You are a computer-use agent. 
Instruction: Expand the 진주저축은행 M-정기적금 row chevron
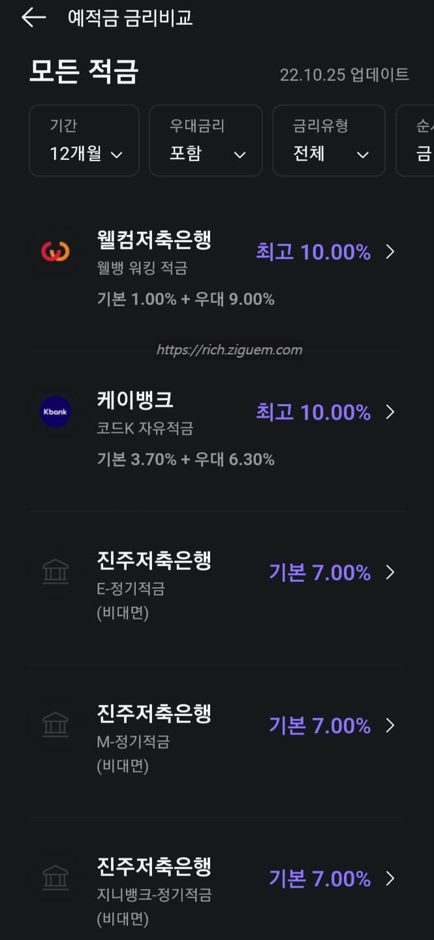[x=390, y=725]
